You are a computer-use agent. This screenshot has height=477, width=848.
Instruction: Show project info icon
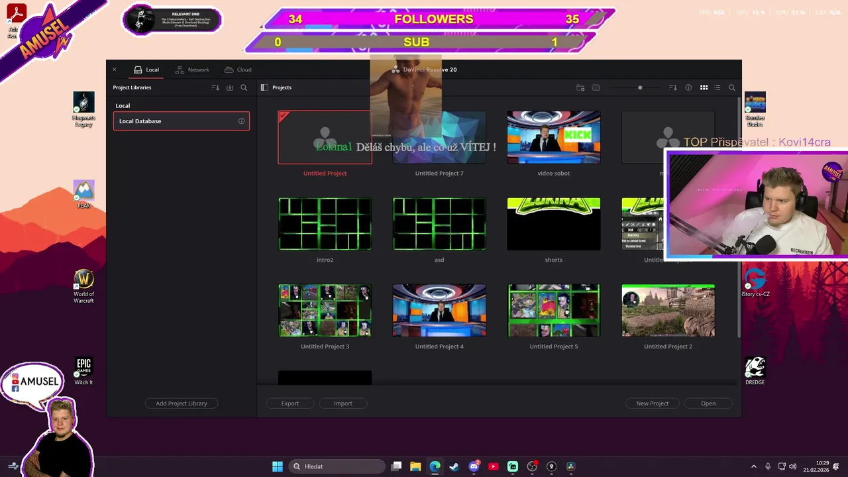(x=688, y=87)
